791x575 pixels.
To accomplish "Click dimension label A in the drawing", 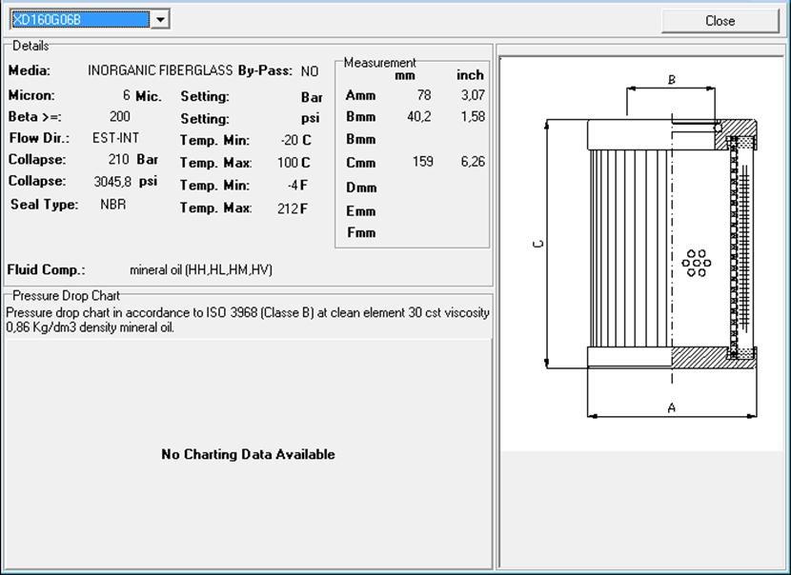I will (671, 407).
